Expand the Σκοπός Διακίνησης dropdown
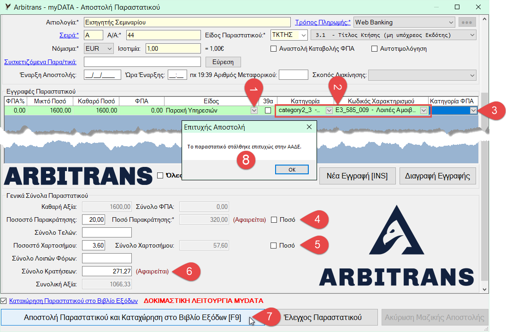The height and width of the screenshot is (332, 506). pos(472,75)
